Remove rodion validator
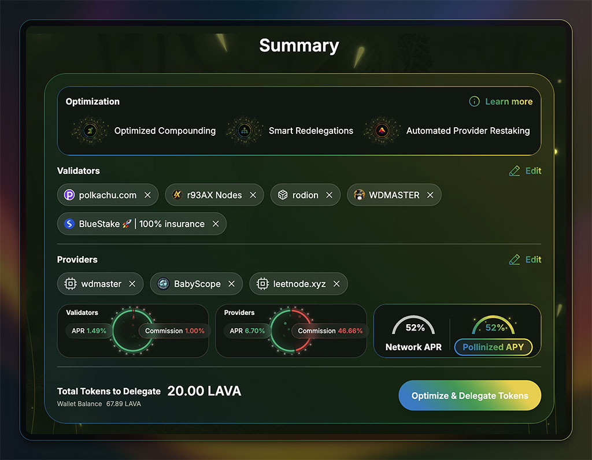 coord(329,195)
